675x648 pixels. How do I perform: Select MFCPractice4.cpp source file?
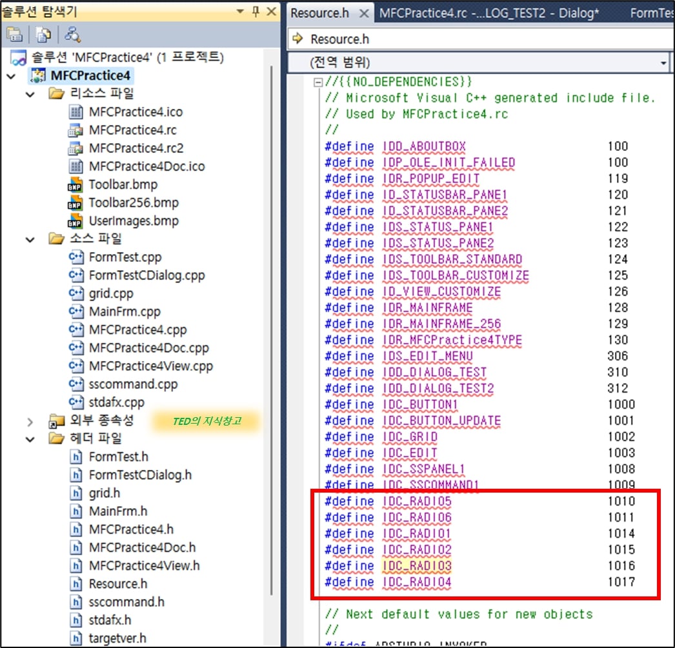pos(137,330)
